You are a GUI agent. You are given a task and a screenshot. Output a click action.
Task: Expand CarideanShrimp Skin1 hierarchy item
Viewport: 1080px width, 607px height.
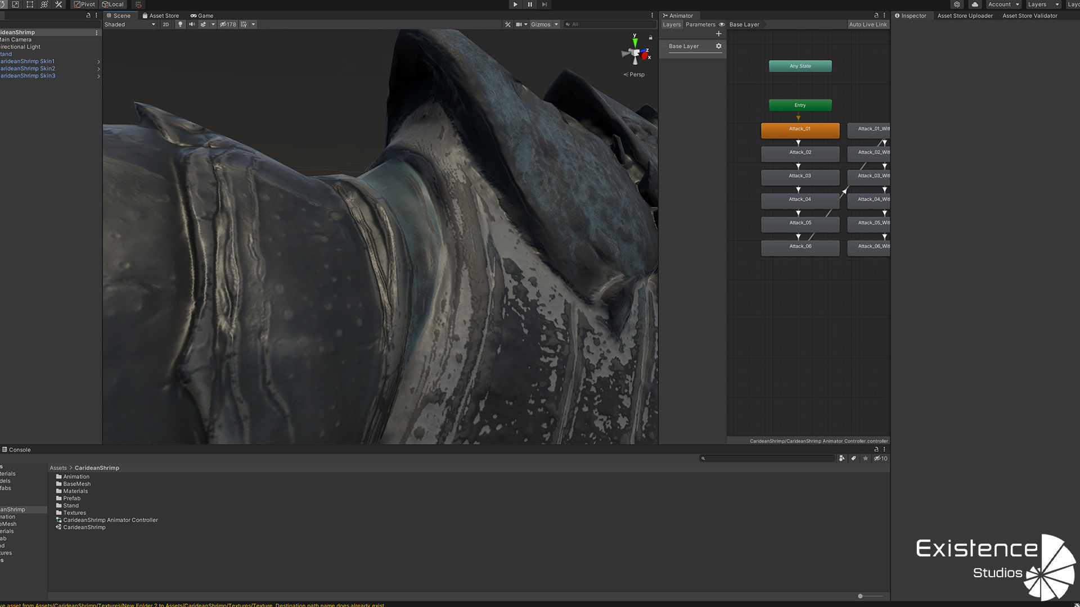pos(98,62)
